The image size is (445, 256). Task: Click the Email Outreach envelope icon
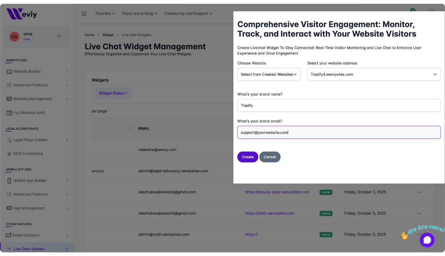click(9, 235)
